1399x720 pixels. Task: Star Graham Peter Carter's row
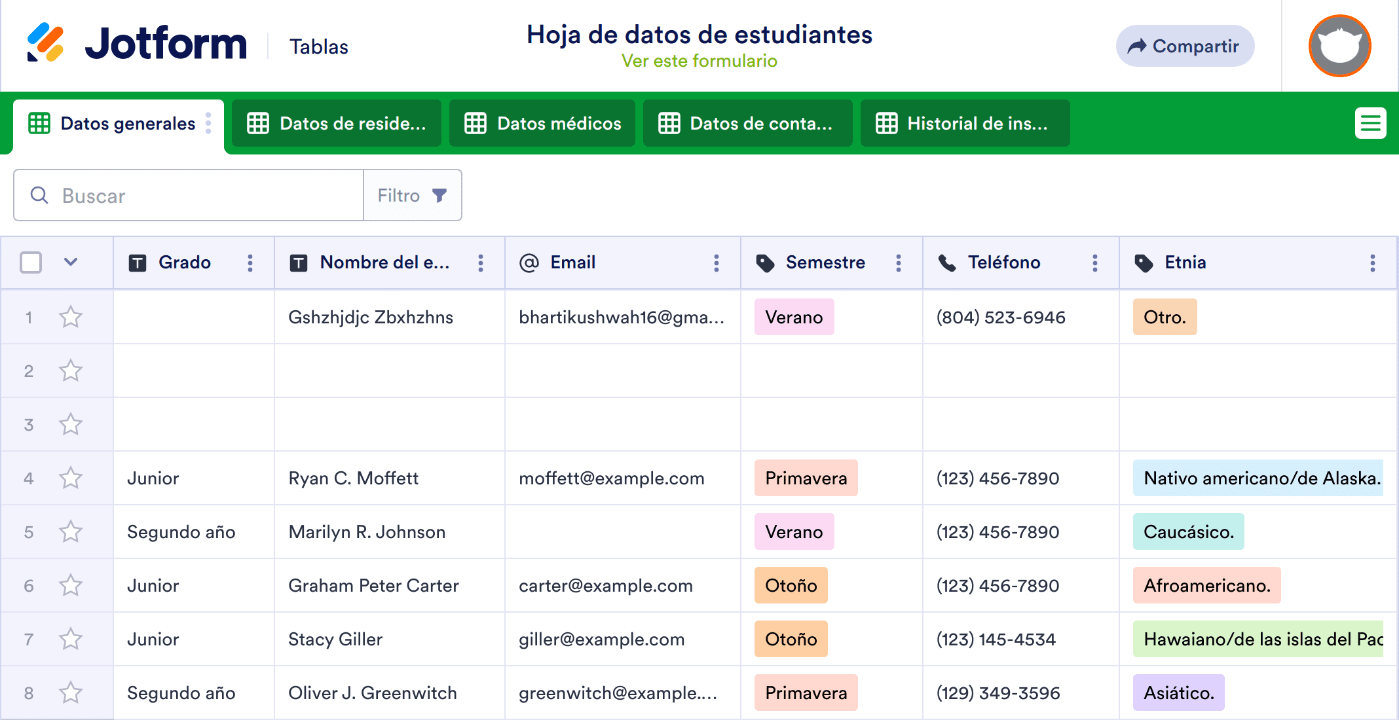(71, 586)
